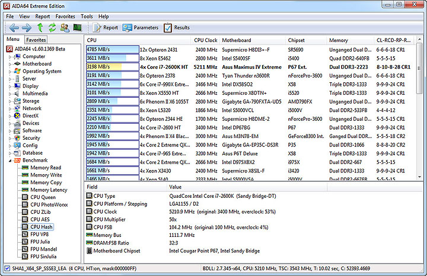Image resolution: width=427 pixels, height=276 pixels.
Task: Open the FPU VP8 benchmark
Action: coord(35,234)
